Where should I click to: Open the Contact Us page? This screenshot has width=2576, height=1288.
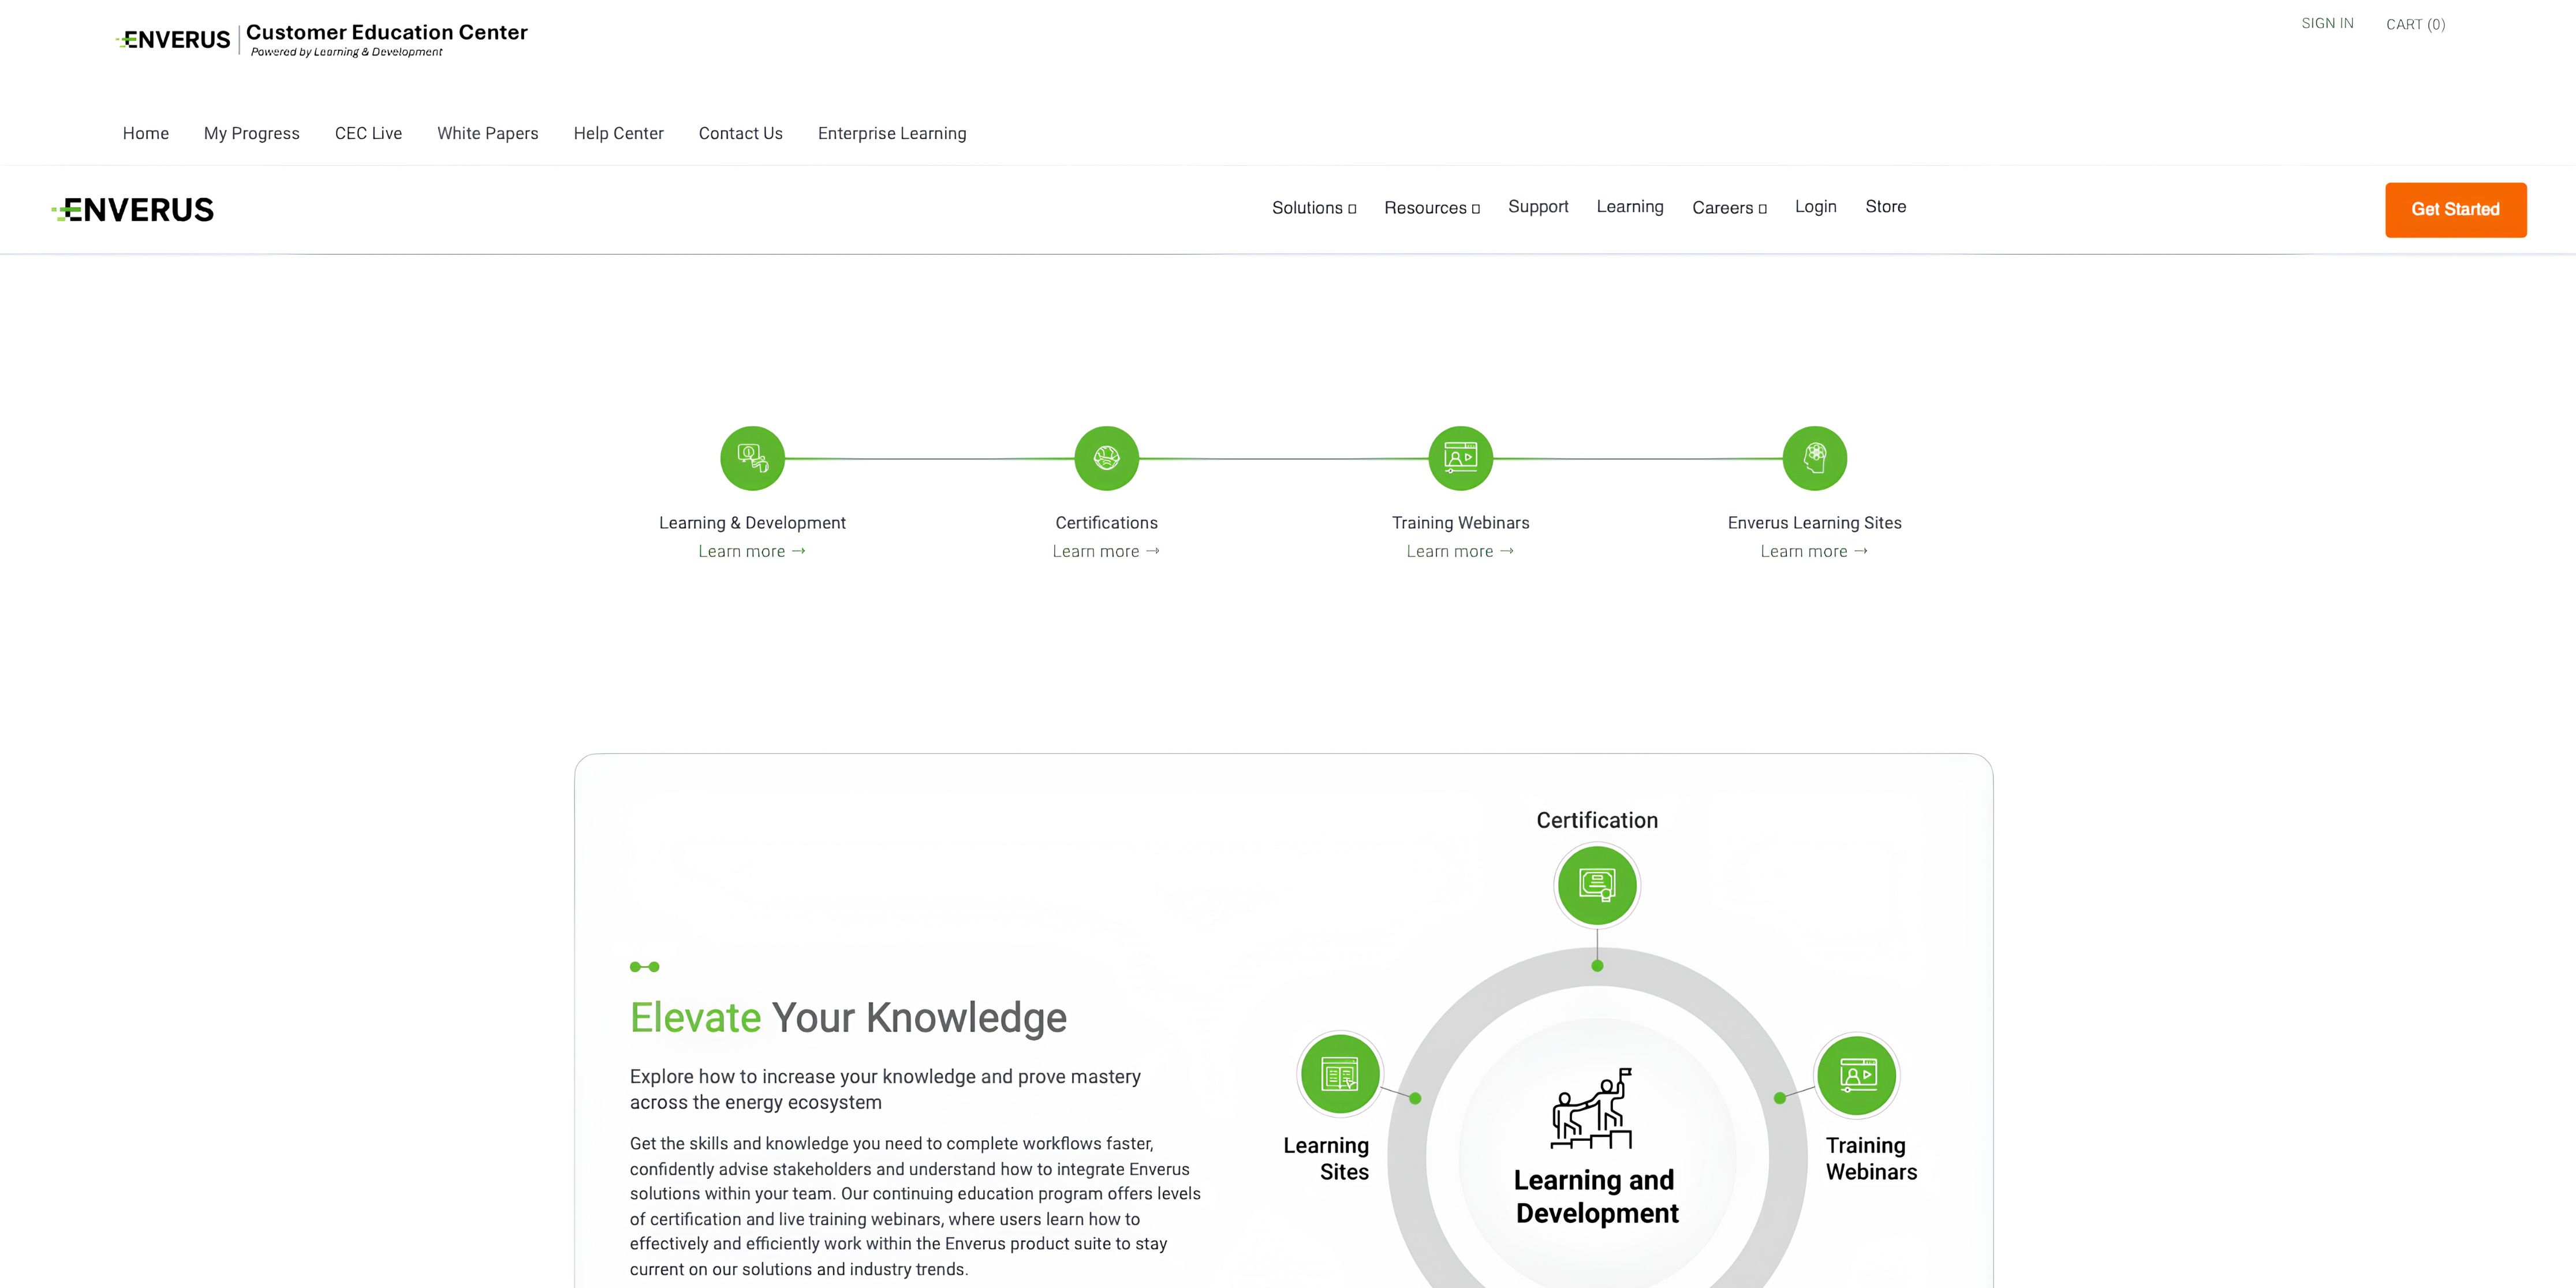(x=741, y=133)
